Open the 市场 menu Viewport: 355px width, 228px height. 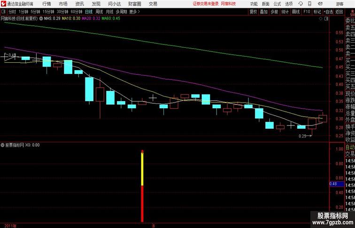click(x=63, y=4)
